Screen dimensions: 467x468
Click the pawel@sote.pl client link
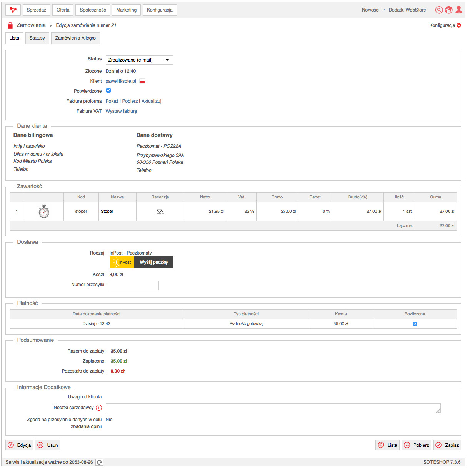(121, 81)
